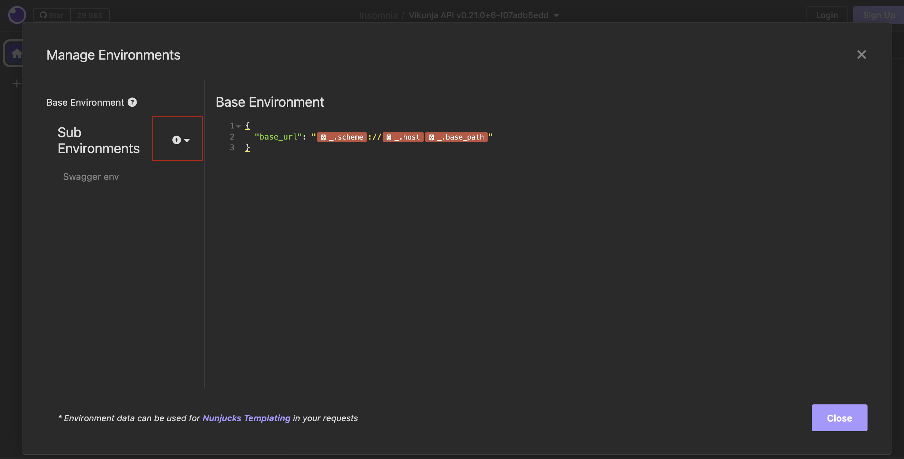The image size is (904, 459).
Task: Click the sidebar plus icon below home
Action: 16,84
